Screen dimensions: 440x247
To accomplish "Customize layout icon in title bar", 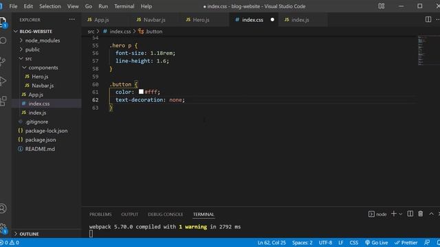I will [x=382, y=6].
